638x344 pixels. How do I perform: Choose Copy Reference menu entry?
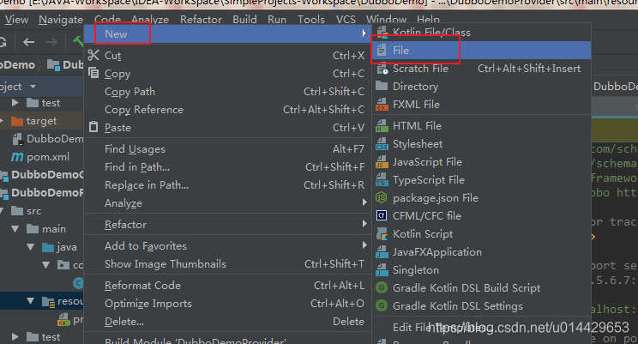point(227,110)
